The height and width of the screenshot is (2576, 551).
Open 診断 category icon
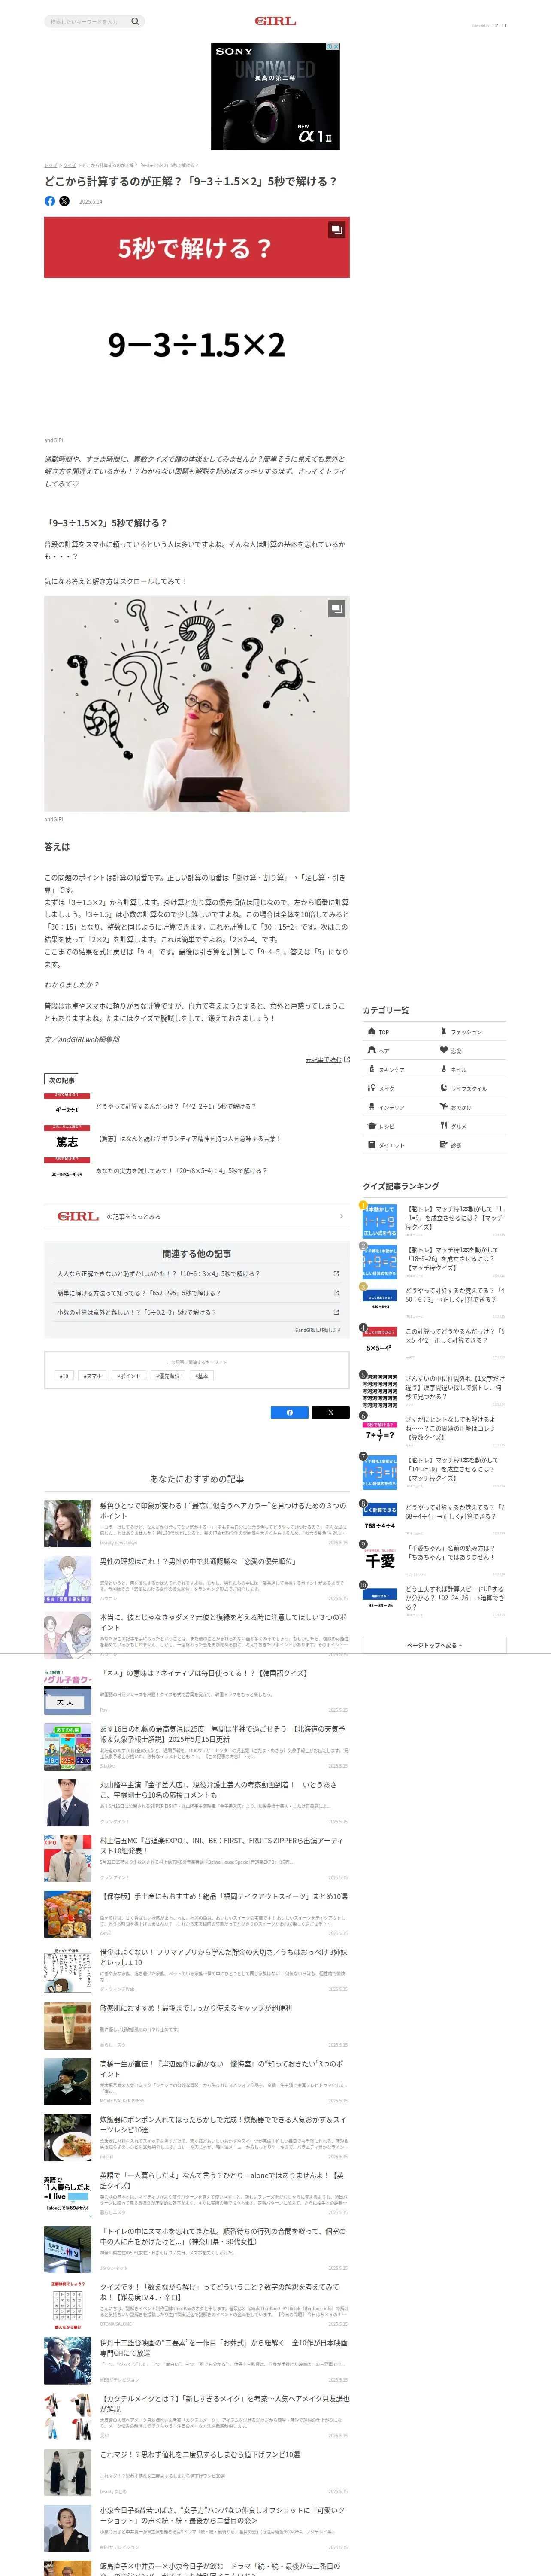(x=444, y=1145)
